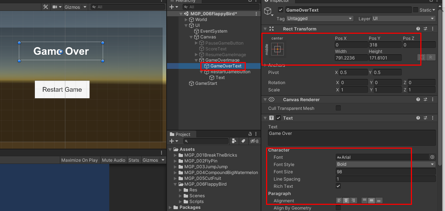This screenshot has height=211, width=445.
Task: Open Canvas Renderer presets icon
Action: (x=426, y=99)
